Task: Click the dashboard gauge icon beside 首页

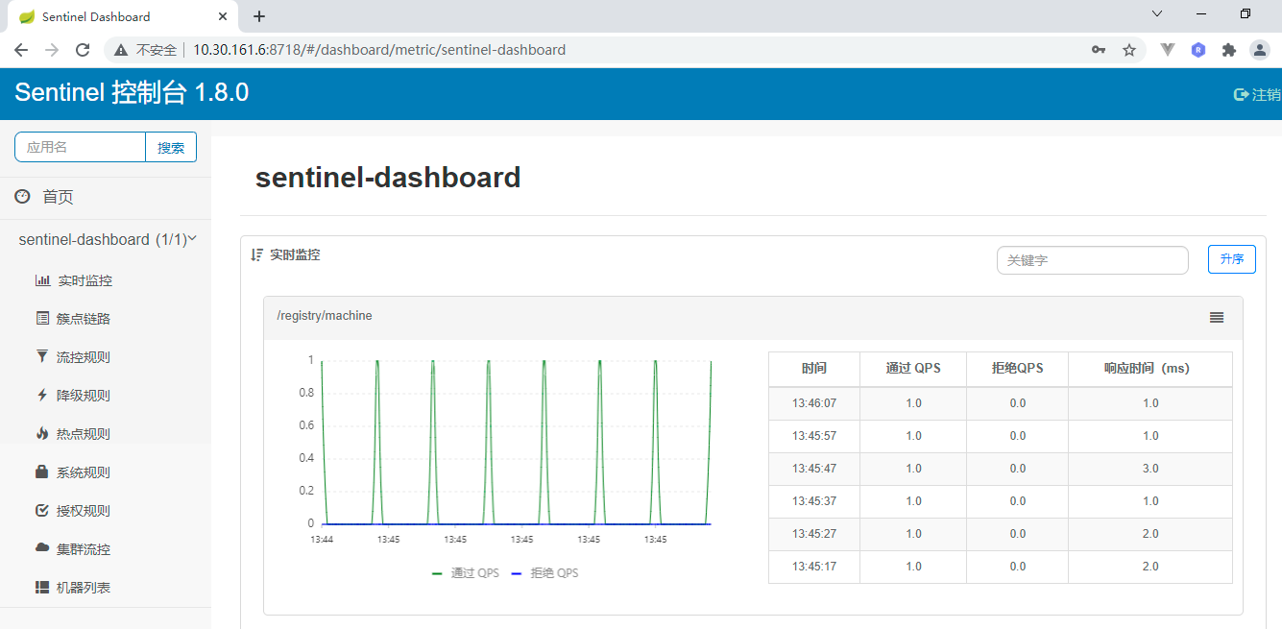Action: tap(23, 196)
